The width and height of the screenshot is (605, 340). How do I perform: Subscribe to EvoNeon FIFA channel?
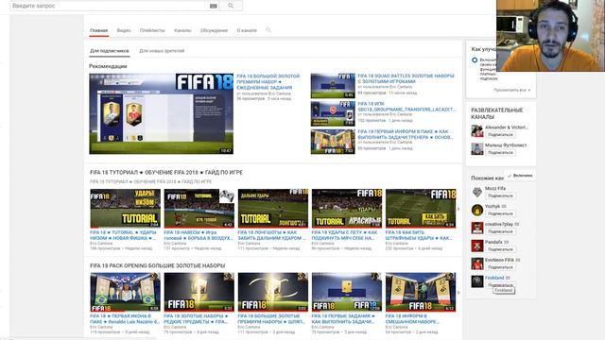click(500, 267)
